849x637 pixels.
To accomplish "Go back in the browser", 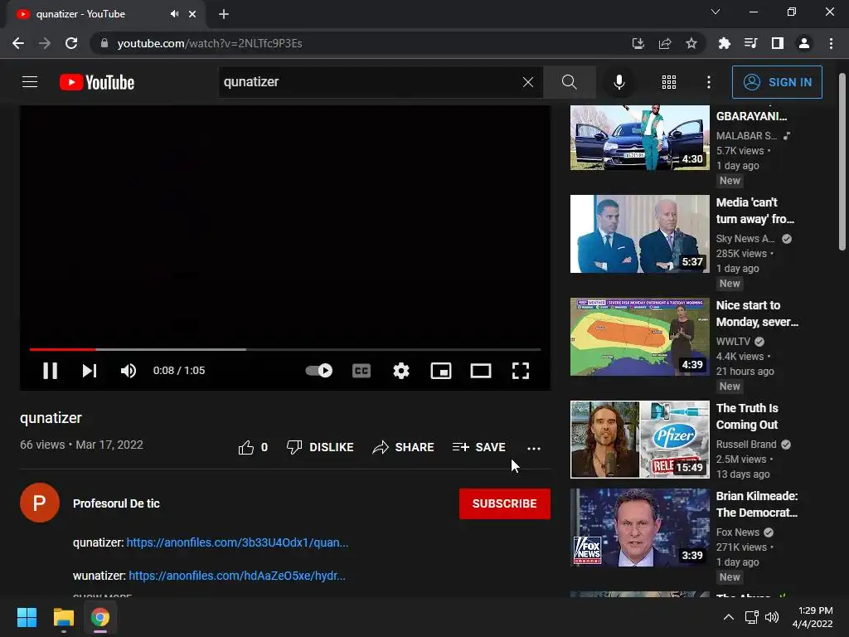I will pyautogui.click(x=18, y=43).
